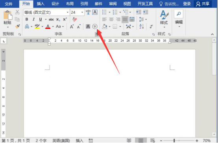Decrease paragraph indent
Screen dimensions: 218x143
139,12
